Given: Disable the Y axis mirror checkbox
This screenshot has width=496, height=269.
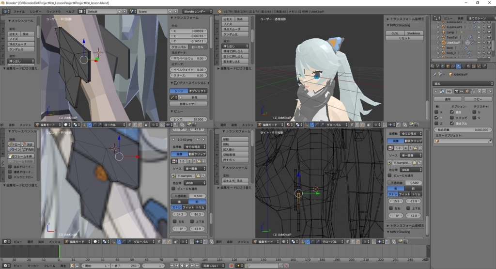Looking at the screenshot, I should [436, 117].
